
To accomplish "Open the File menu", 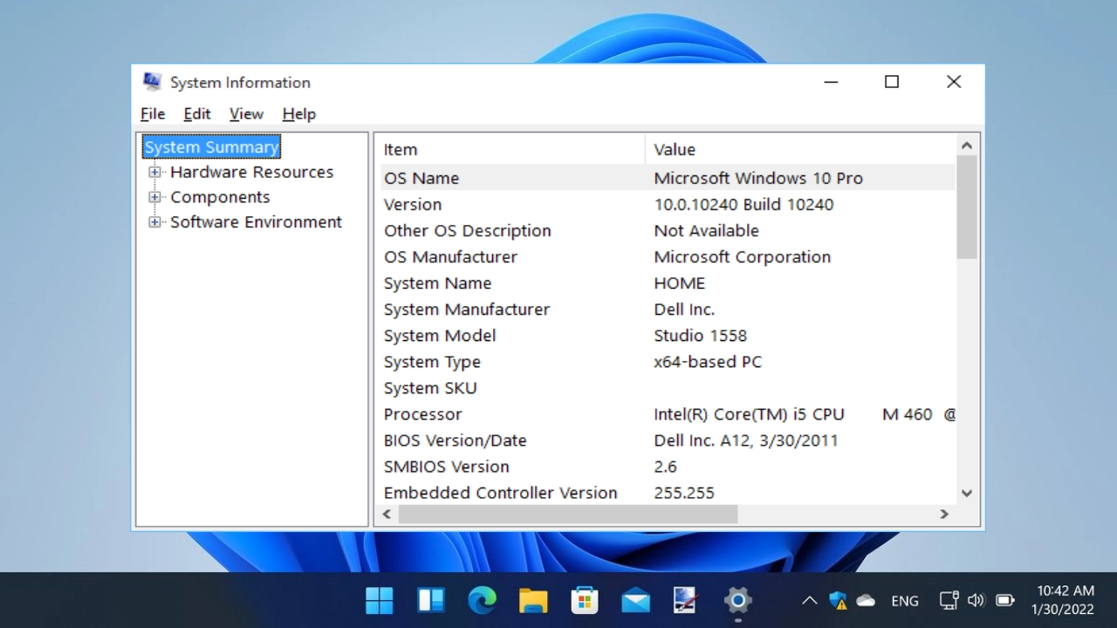I will (153, 114).
